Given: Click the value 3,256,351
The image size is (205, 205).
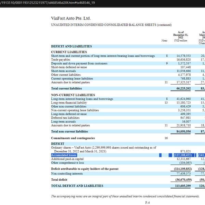Looking at the screenshot, I should point(184,110).
